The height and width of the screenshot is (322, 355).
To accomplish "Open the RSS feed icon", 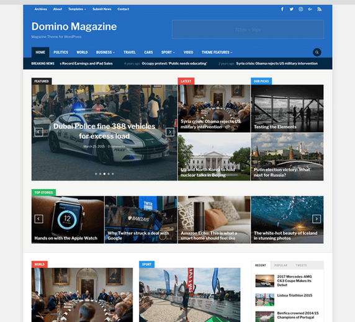I will 320,9.
